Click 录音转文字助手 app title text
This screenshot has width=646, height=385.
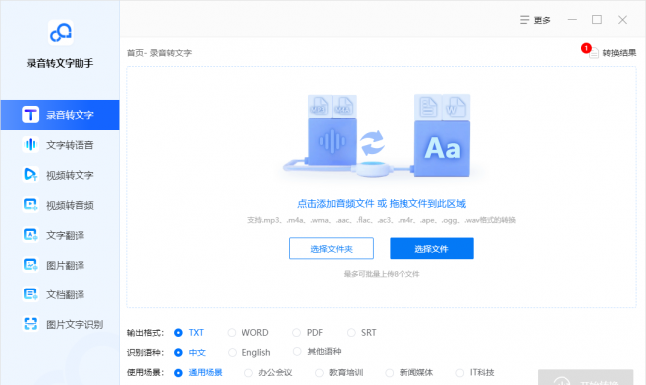61,63
